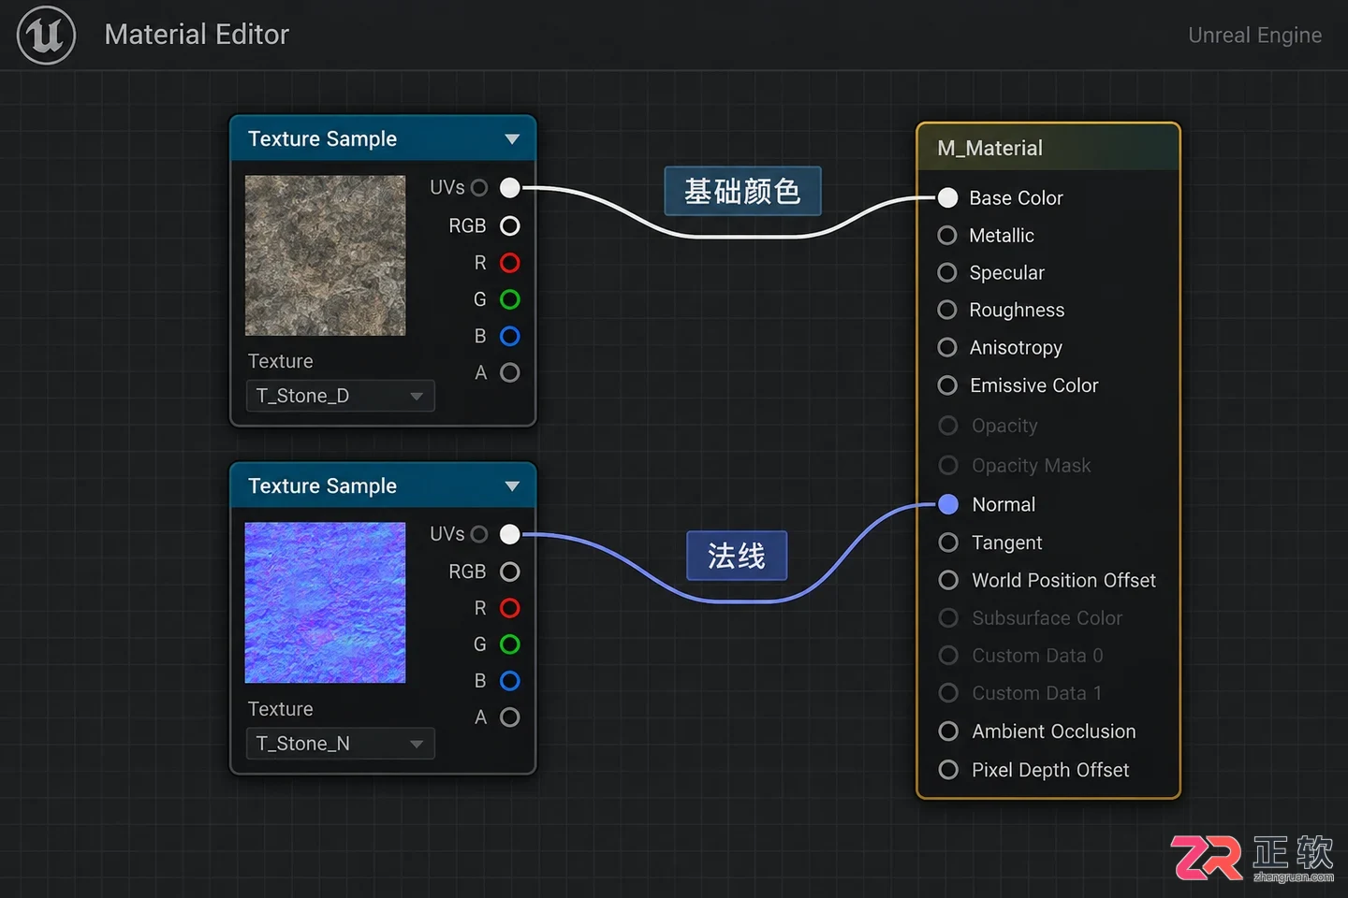Collapse the T_Stone_D Texture Sample node arrow
The height and width of the screenshot is (898, 1348).
click(512, 139)
